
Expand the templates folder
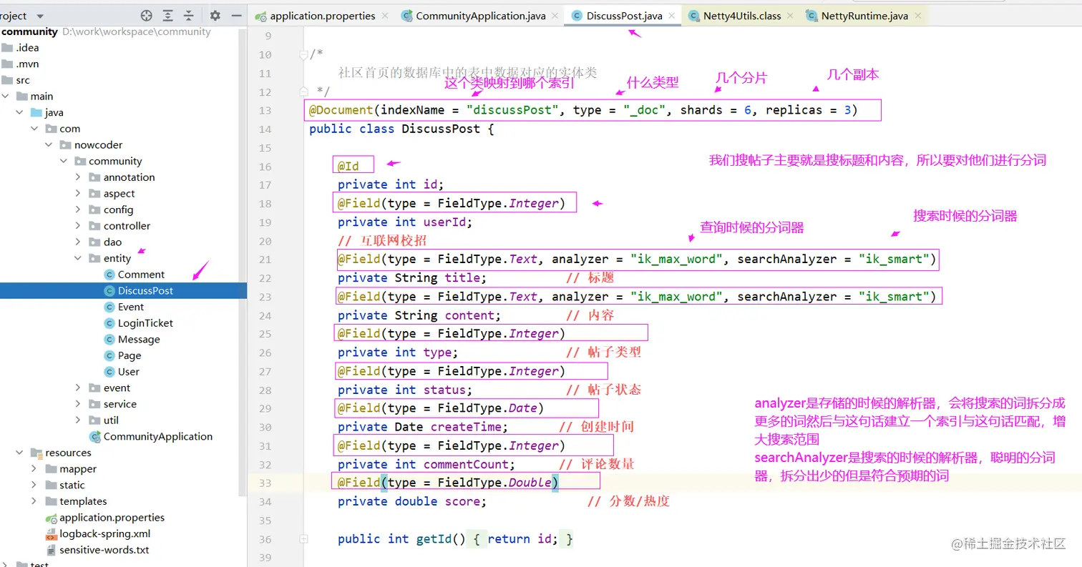(x=34, y=502)
